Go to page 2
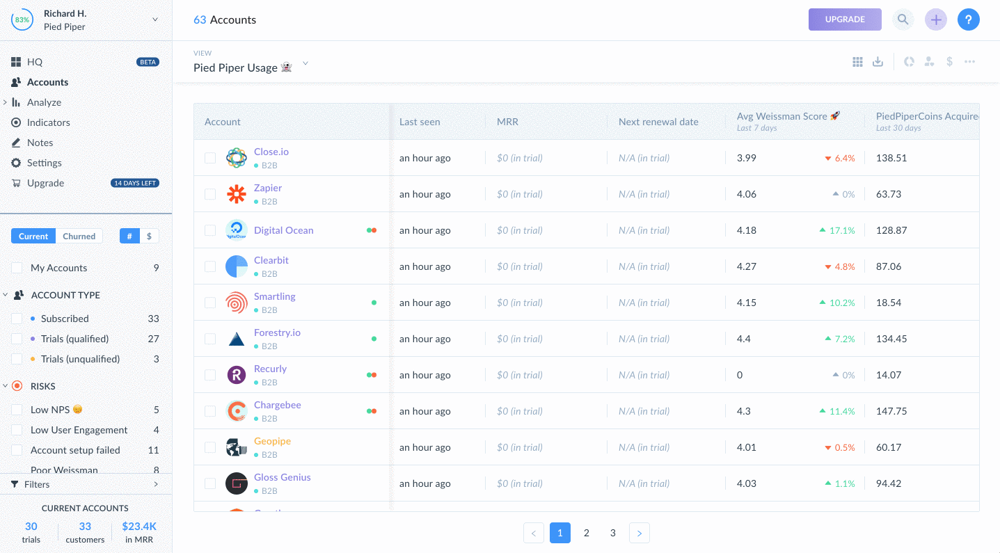The image size is (1000, 553). (587, 534)
